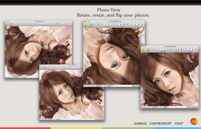
Task: Show Thumbnail view in the upside-down photo window
Action: click(91, 25)
